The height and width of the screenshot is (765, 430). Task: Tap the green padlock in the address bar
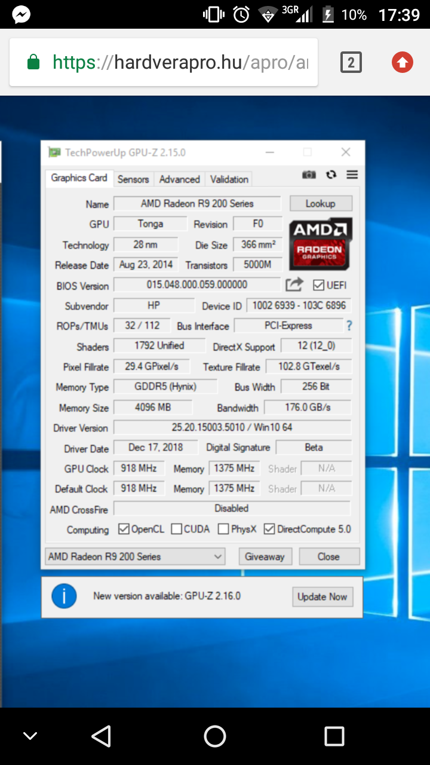pyautogui.click(x=33, y=62)
